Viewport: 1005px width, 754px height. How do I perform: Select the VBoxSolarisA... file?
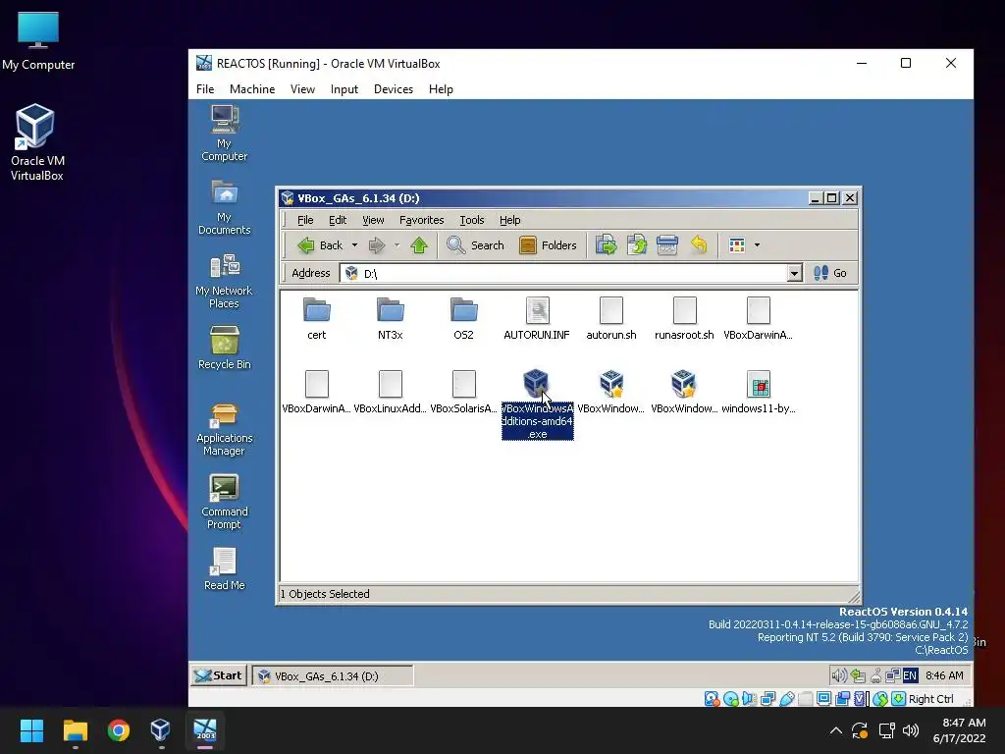click(463, 392)
